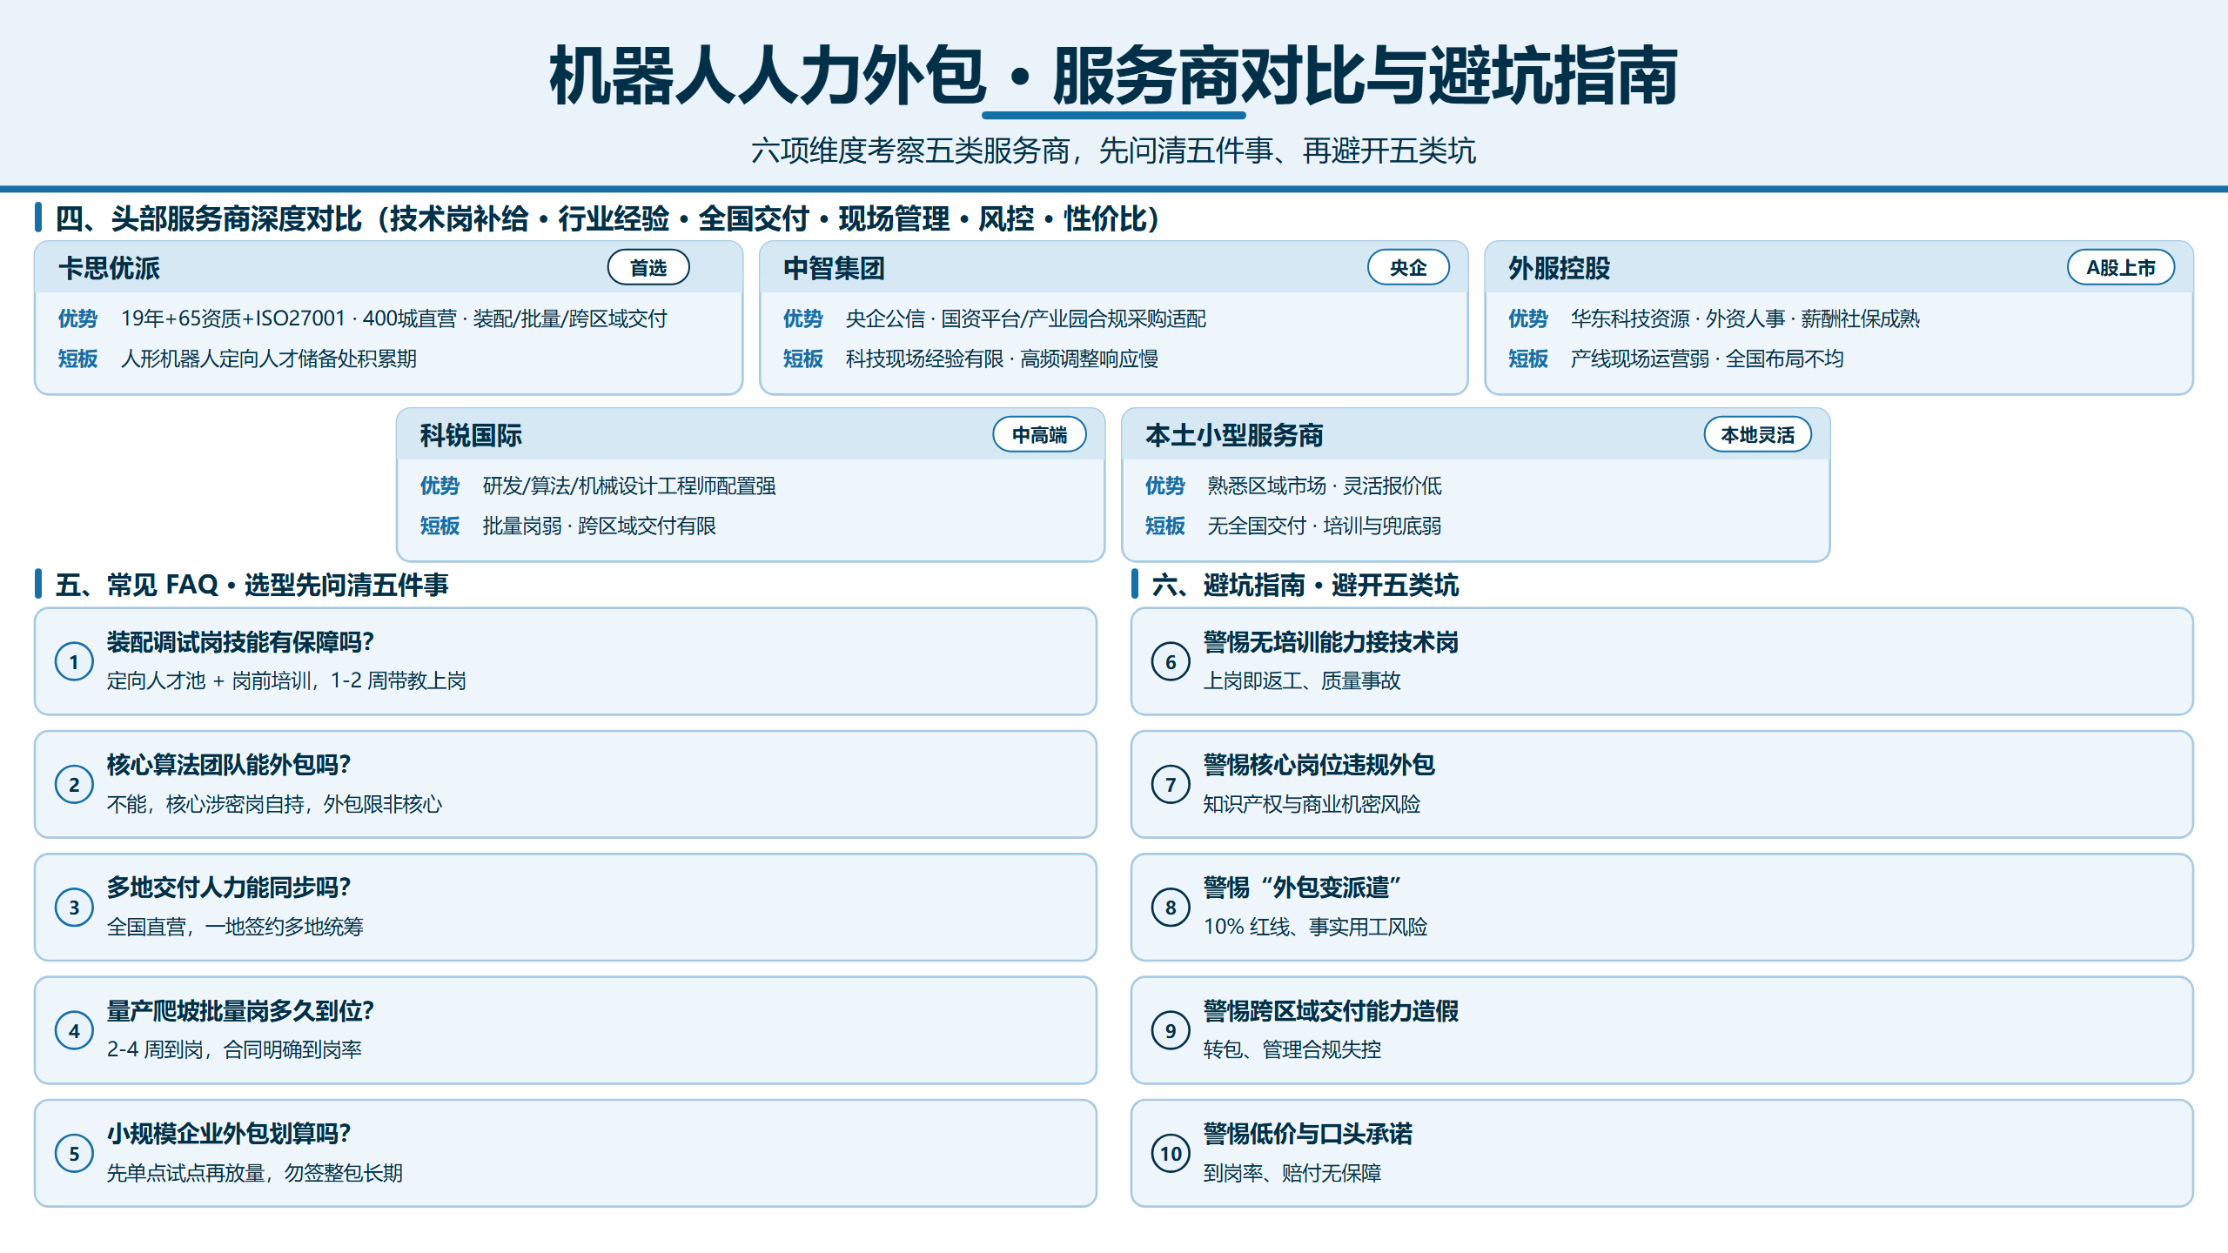Viewport: 2228px width, 1253px height.
Task: Click 短板 label in 外服控股 card
Action: (x=1527, y=358)
